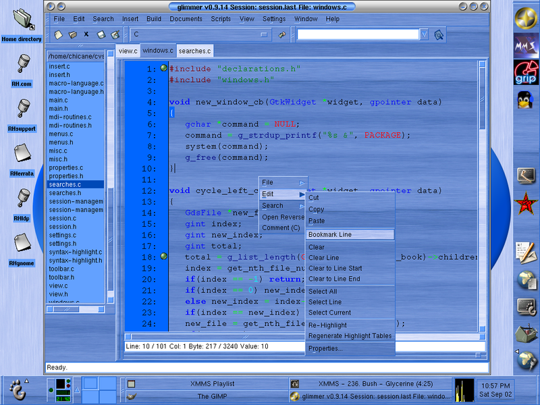
Task: Click the Close file X toolbar icon
Action: (86, 34)
